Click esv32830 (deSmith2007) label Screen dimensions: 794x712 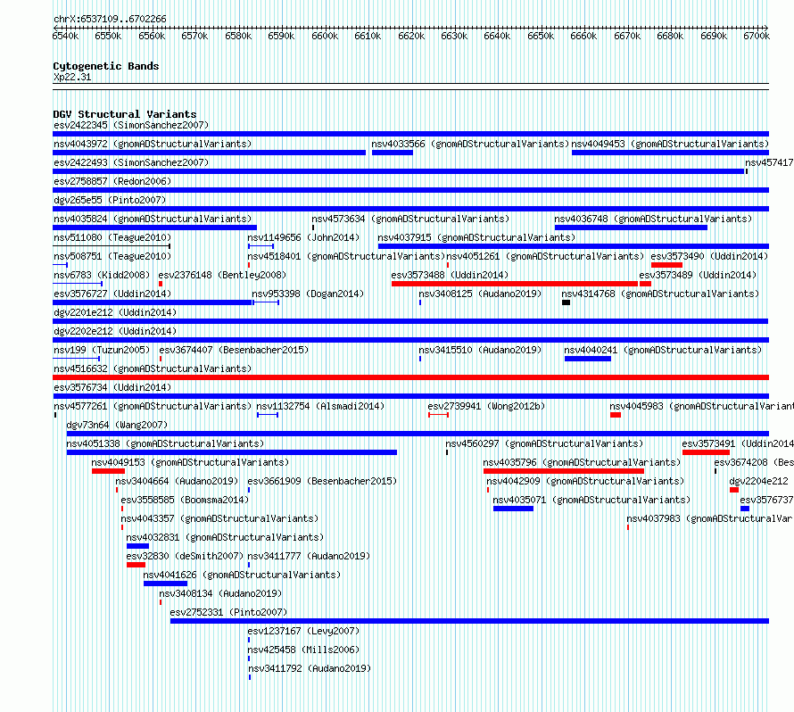point(185,556)
